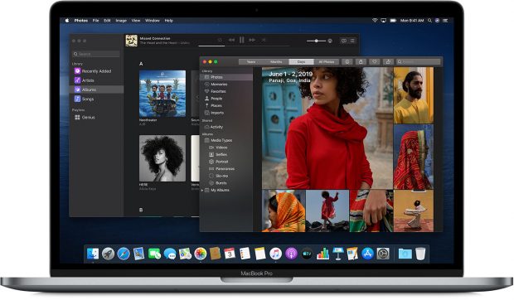
Task: Open the Neotheater album cover
Action: (x=162, y=94)
